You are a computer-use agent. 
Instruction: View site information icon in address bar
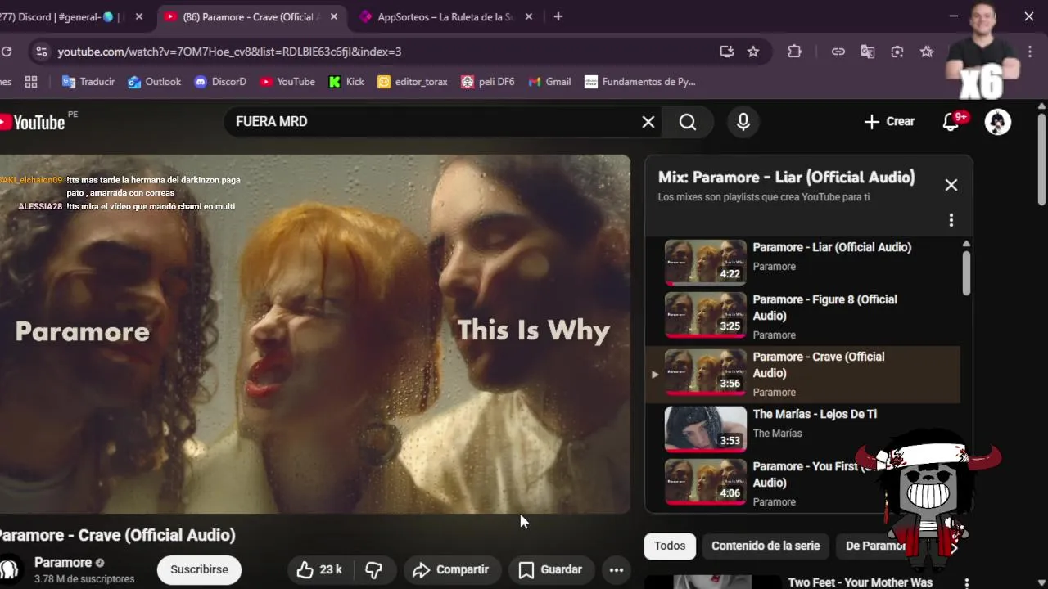(x=42, y=52)
